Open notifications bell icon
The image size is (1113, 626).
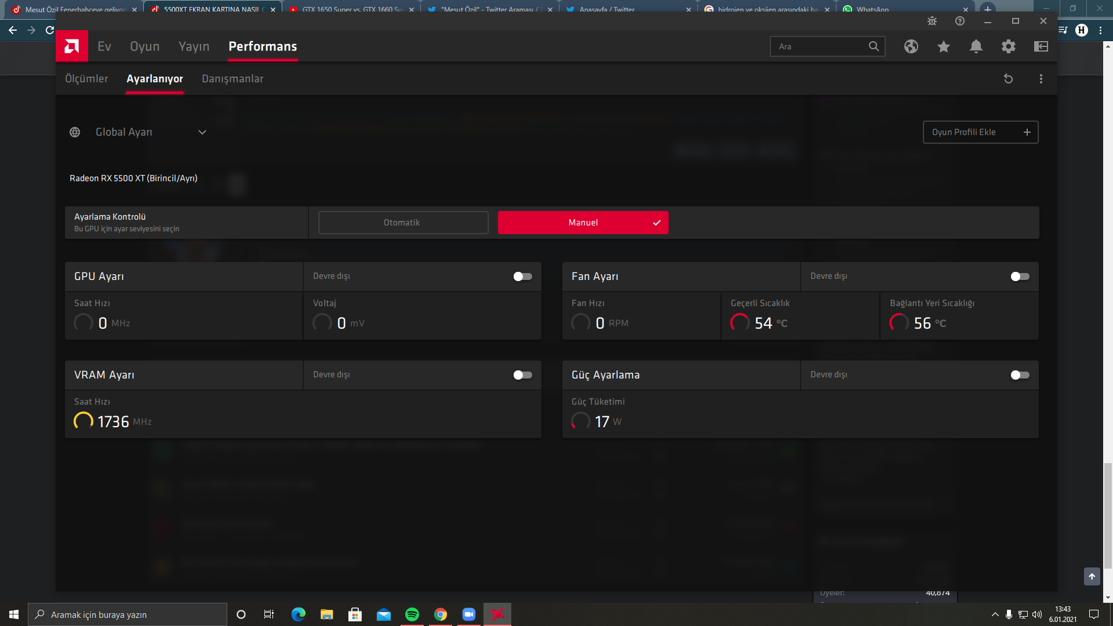point(976,46)
